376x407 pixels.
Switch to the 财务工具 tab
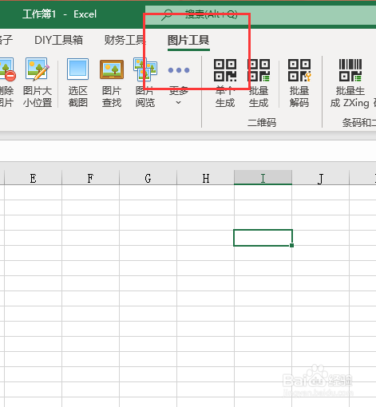[125, 40]
